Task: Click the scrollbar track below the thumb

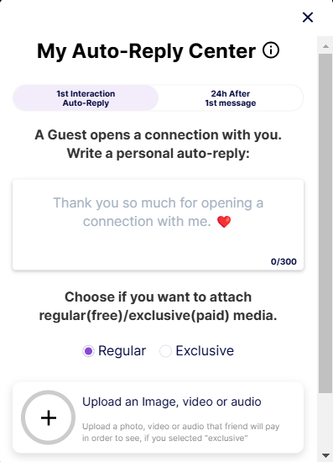Action: (325, 422)
